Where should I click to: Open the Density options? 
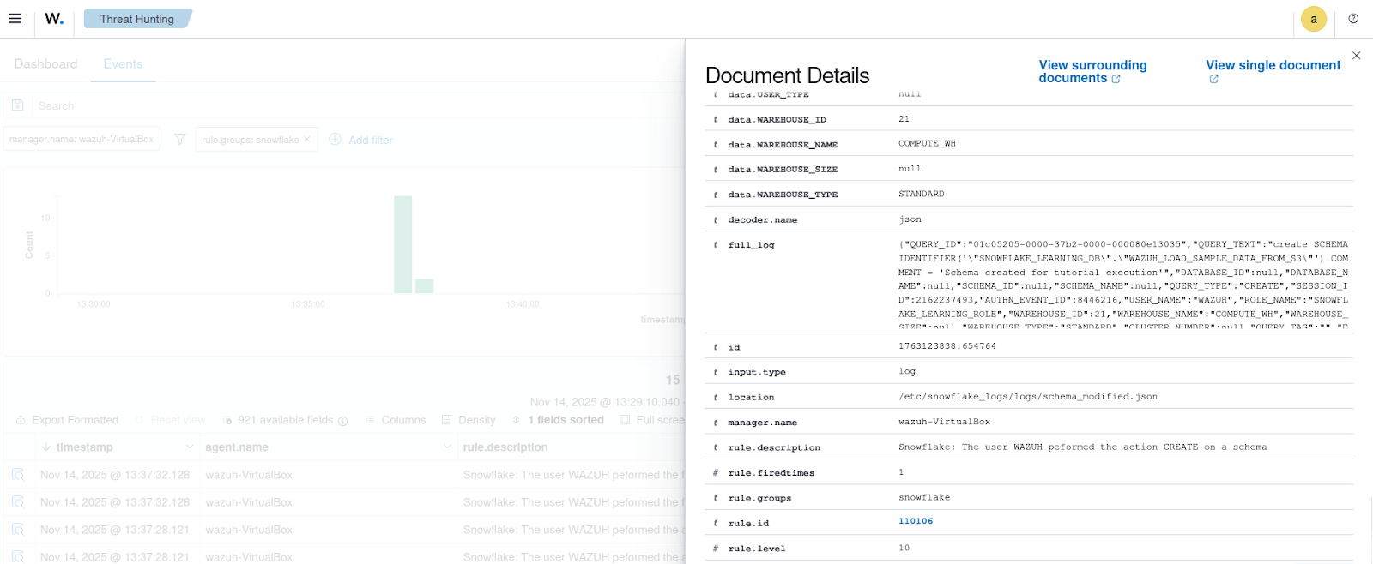coord(469,420)
